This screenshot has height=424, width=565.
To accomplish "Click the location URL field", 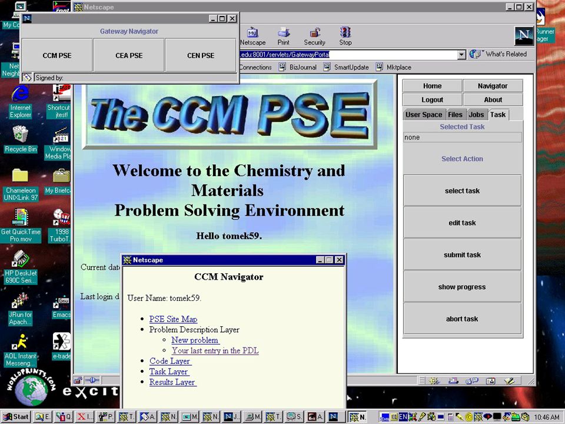I will 348,54.
